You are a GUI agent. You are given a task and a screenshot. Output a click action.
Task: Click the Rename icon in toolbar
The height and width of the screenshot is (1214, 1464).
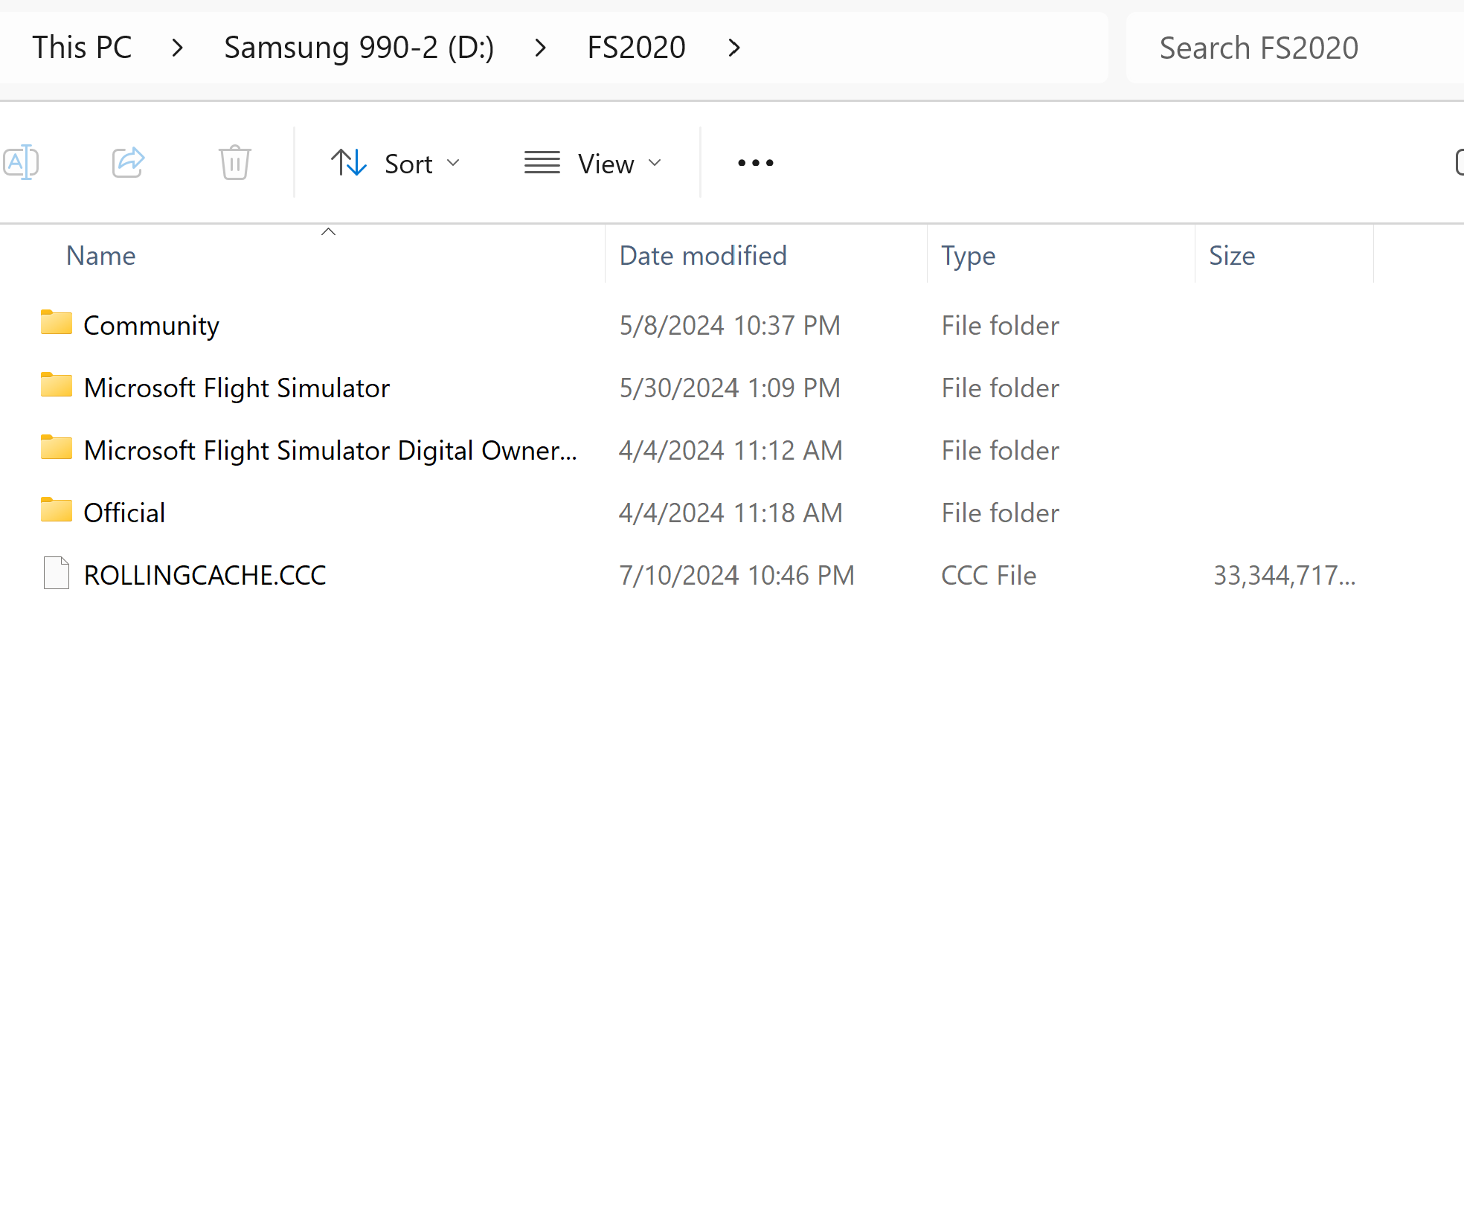pos(21,162)
